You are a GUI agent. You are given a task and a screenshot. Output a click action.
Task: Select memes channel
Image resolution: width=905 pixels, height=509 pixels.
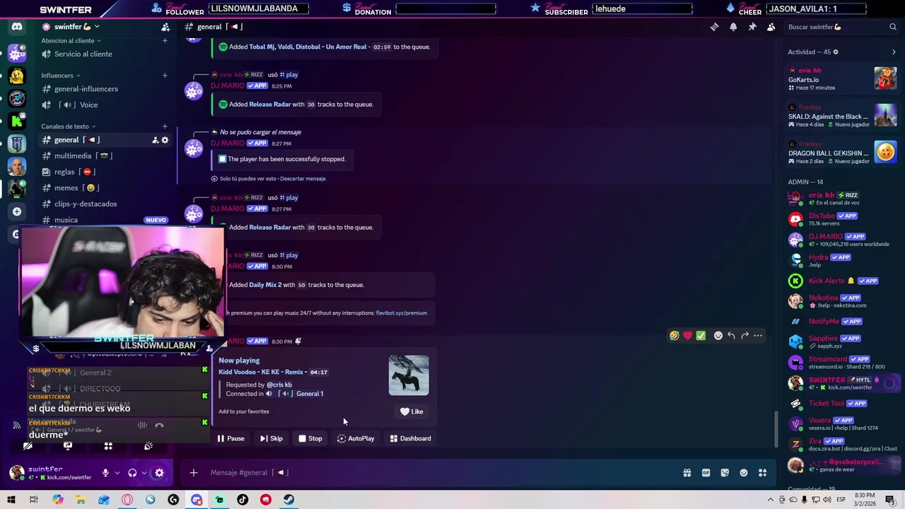pyautogui.click(x=104, y=188)
